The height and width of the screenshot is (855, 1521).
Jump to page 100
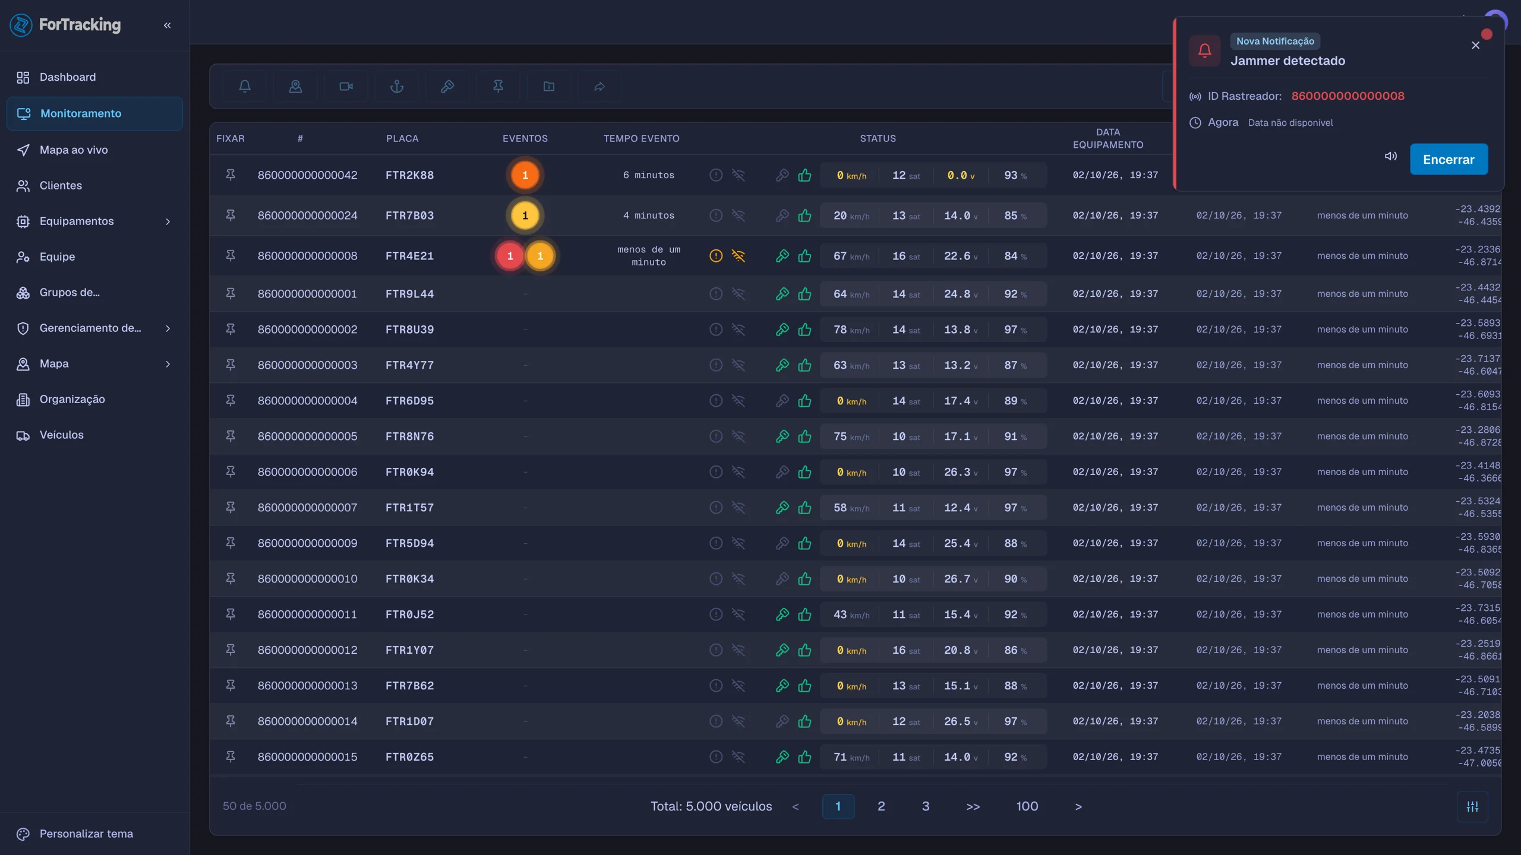pyautogui.click(x=1027, y=806)
